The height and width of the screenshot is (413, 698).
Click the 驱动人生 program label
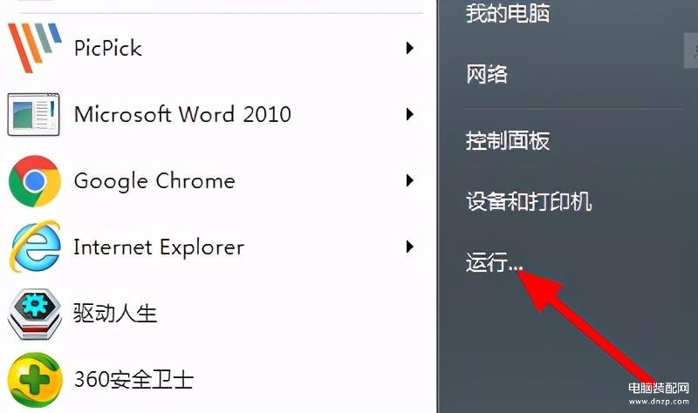click(115, 314)
